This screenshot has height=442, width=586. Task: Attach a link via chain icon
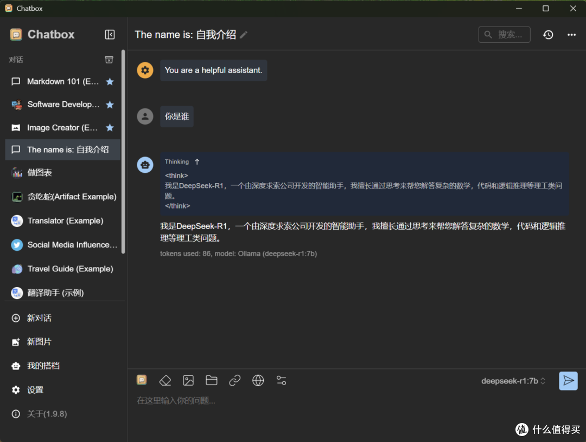pos(235,380)
